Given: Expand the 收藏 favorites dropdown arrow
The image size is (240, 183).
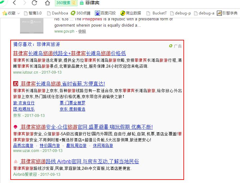Looking at the screenshot, I should (x=18, y=13).
